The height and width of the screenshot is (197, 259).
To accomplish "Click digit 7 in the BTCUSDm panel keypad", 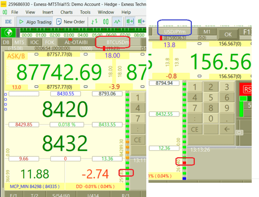I will click(138, 119).
